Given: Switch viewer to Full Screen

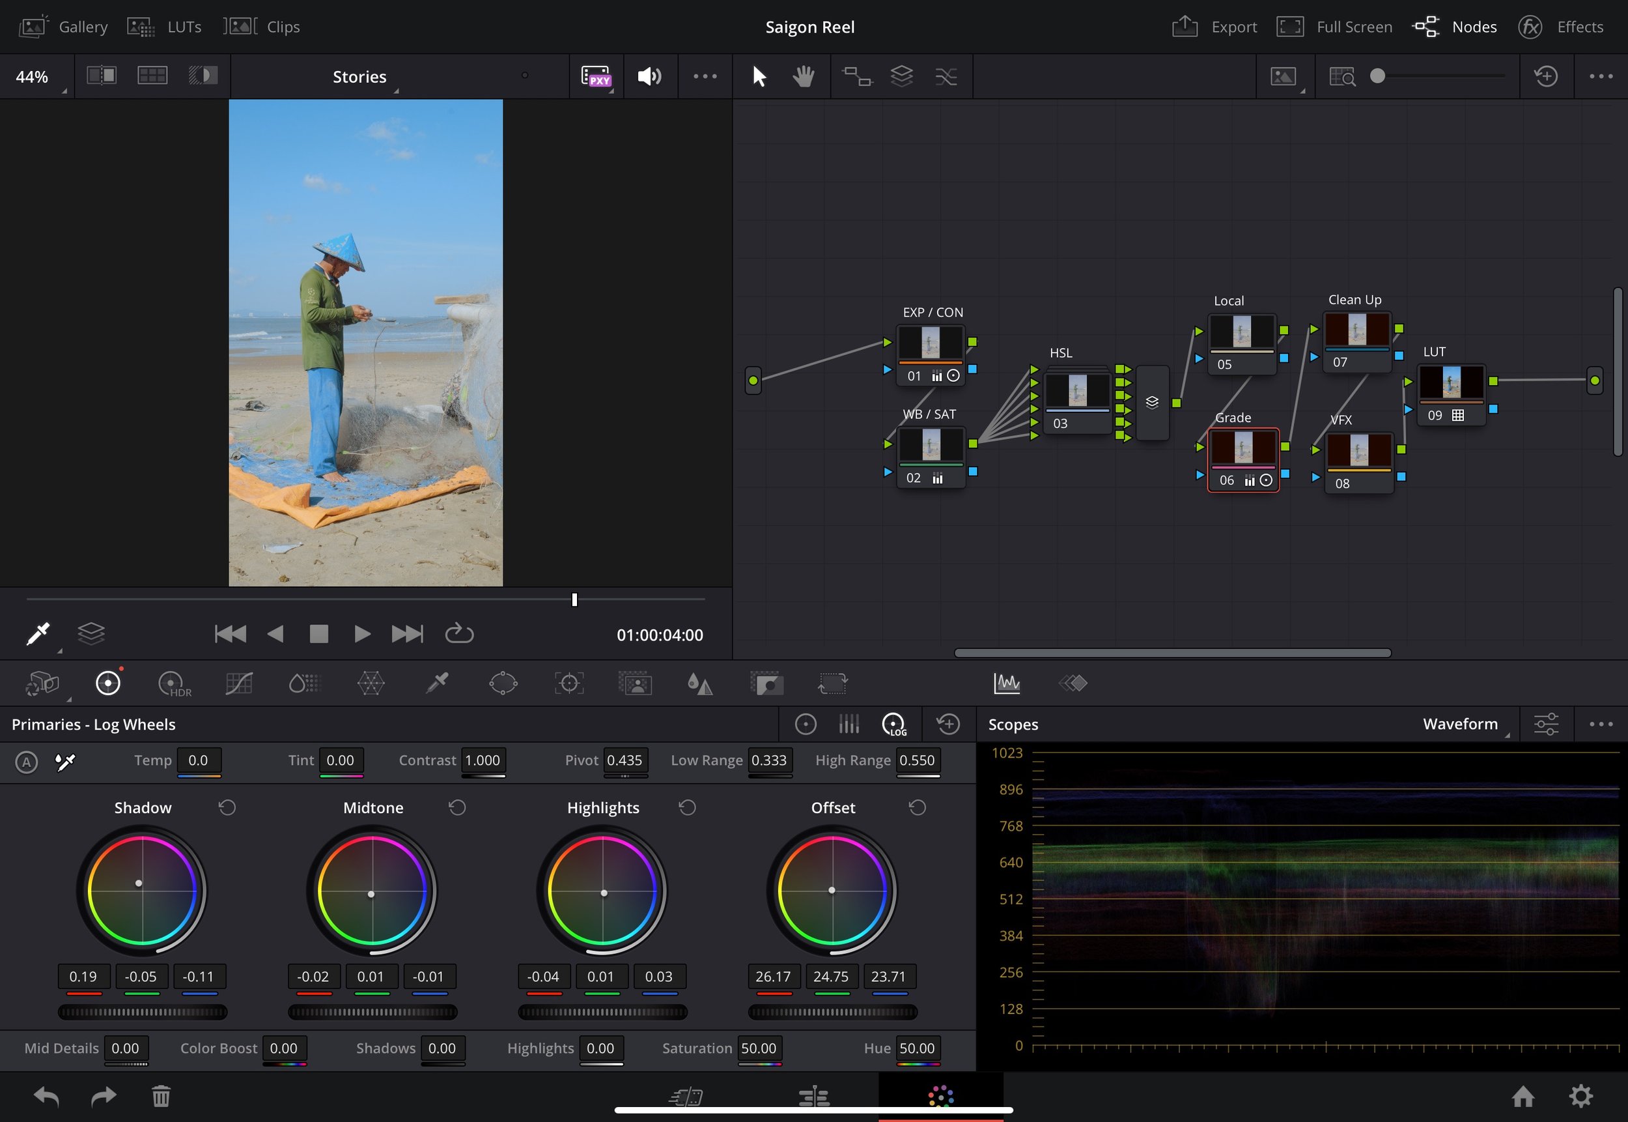Looking at the screenshot, I should [x=1334, y=27].
